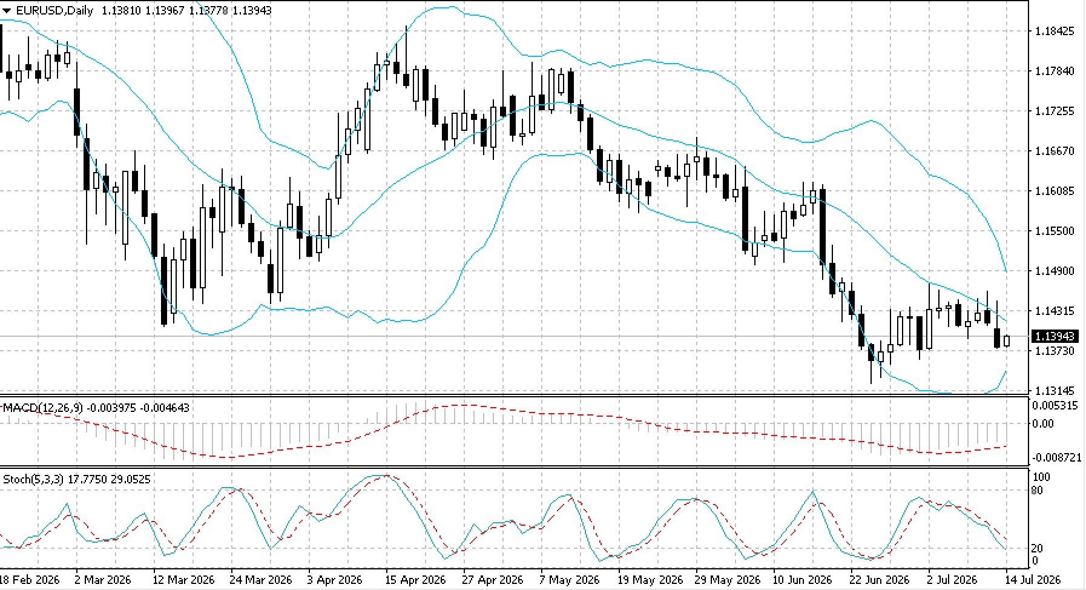The height and width of the screenshot is (590, 1086).
Task: Click the MACD(12,26,9) indicator label
Action: (x=43, y=408)
